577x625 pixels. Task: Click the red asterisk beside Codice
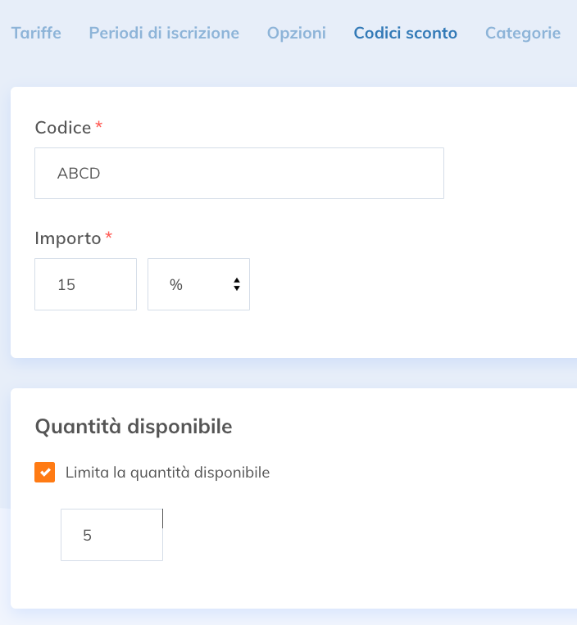99,125
